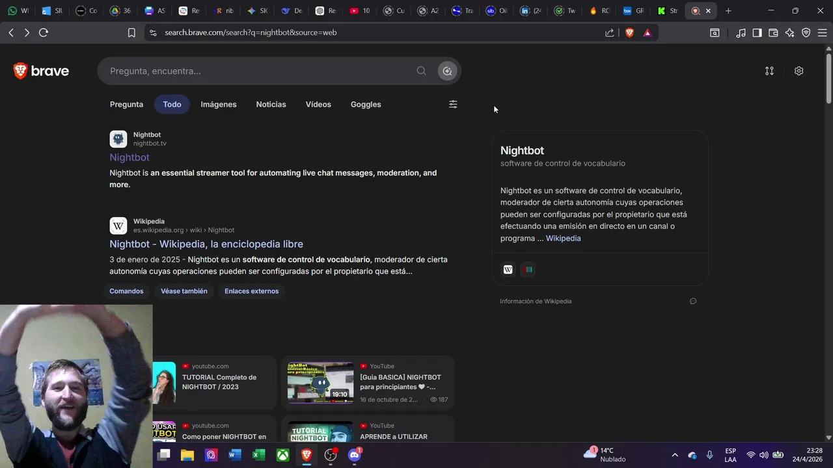Open the music note playlist icon

[741, 32]
